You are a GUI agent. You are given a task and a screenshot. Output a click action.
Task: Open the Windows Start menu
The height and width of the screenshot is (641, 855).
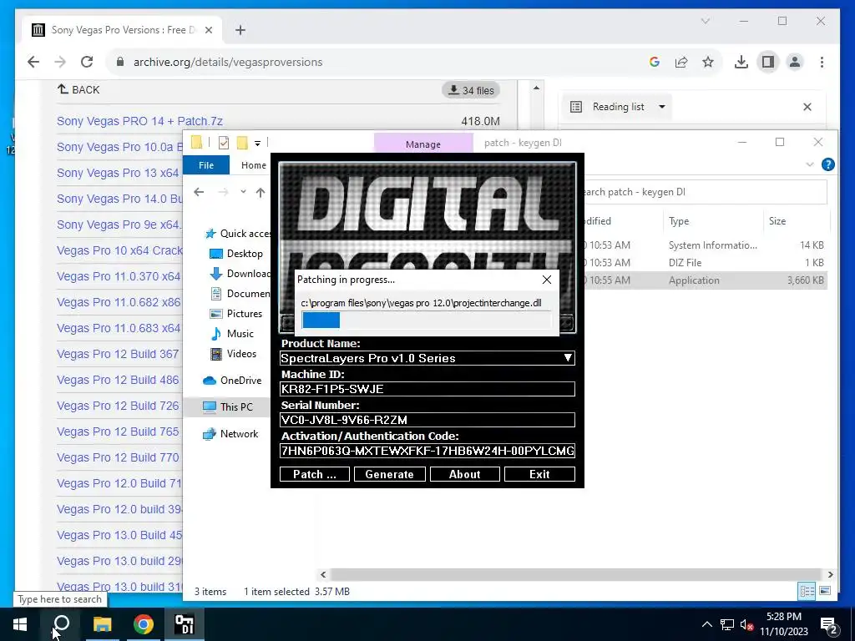pos(20,624)
